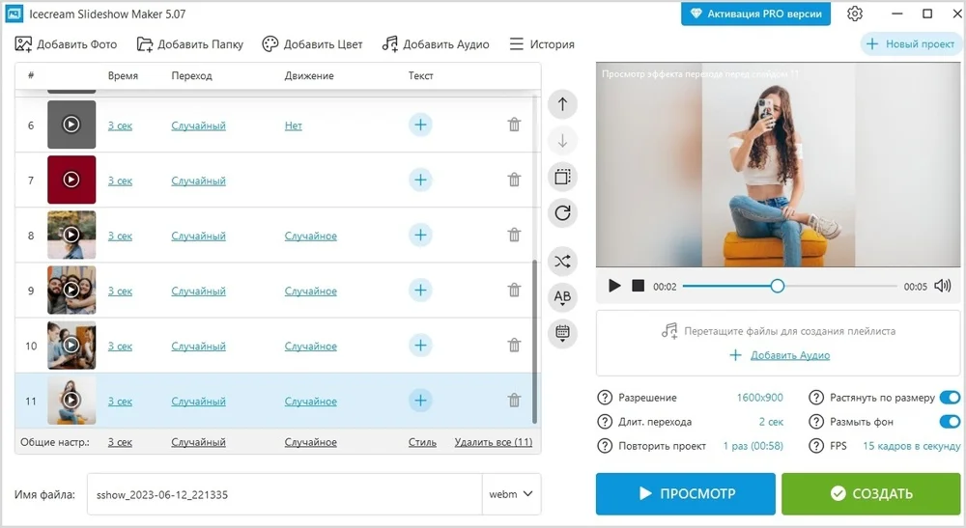The height and width of the screenshot is (528, 966).
Task: Toggle the Растянуть по размеру switch
Action: 950,398
